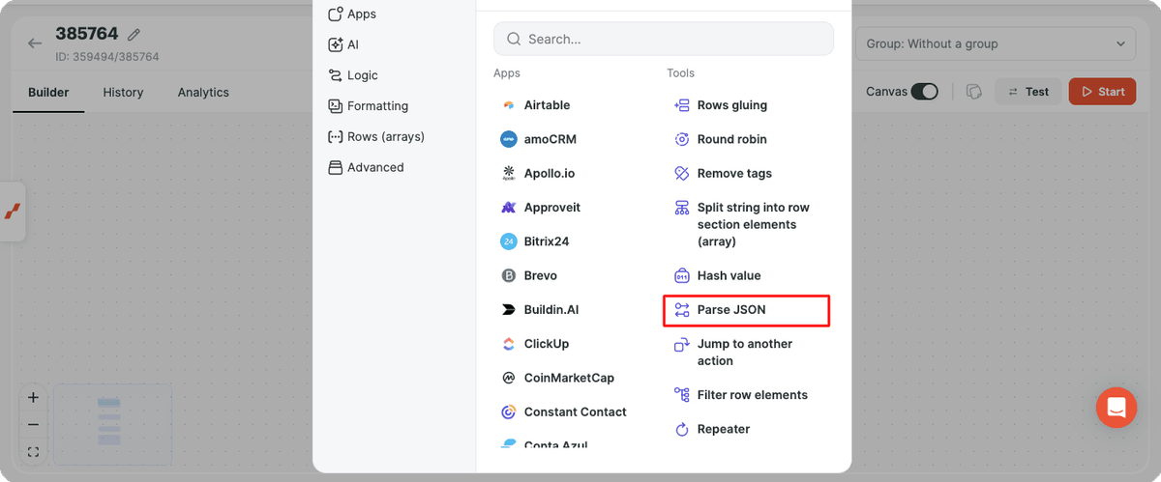The height and width of the screenshot is (482, 1161).
Task: Click the Split string into row elements icon
Action: click(682, 208)
